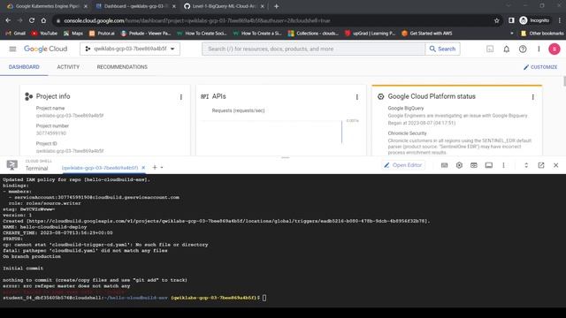Close the qwiklabs Cloud Shell tab
This screenshot has height=318, width=566.
point(143,168)
